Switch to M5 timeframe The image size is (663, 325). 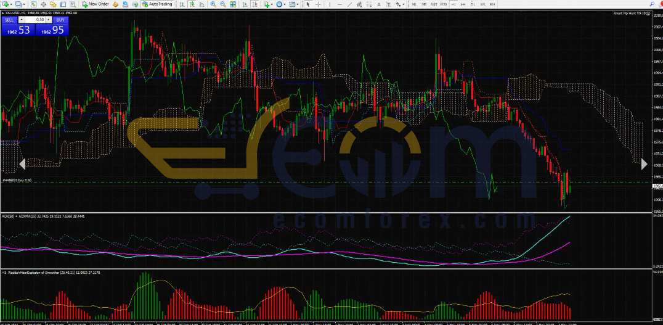(x=424, y=4)
